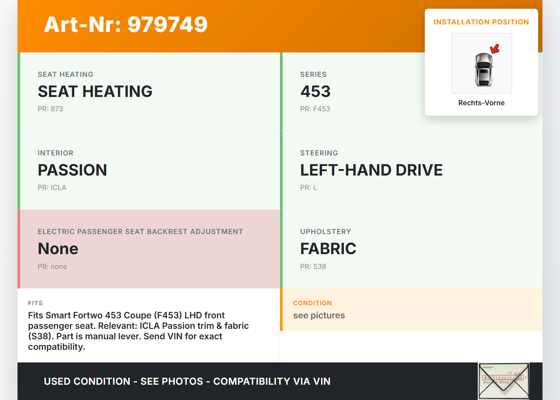Click the Series 453 attribute card
560x400 pixels.
point(350,92)
